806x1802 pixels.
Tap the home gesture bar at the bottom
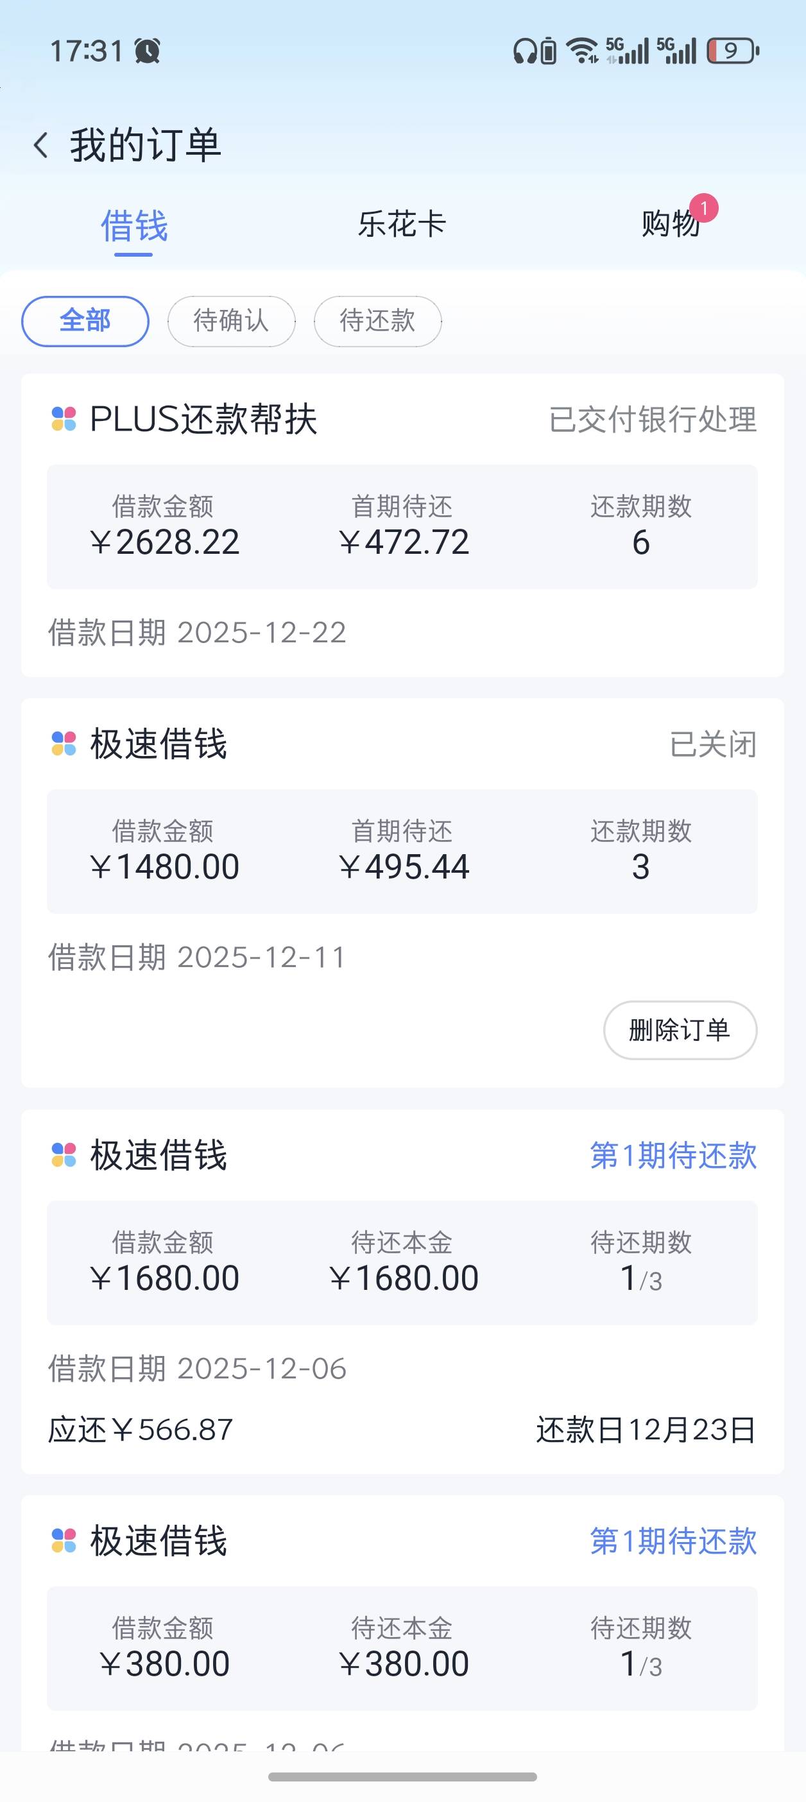402,1777
